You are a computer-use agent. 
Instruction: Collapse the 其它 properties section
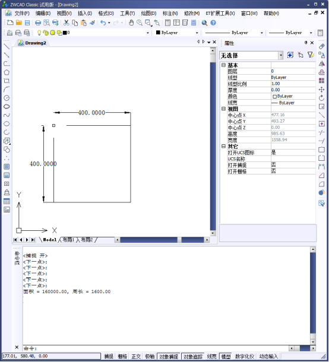pyautogui.click(x=223, y=146)
